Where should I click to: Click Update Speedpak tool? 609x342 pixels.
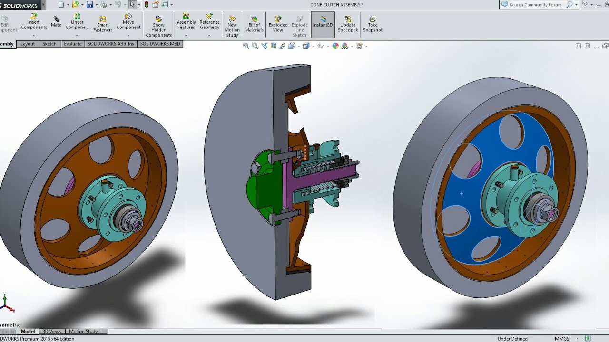(x=348, y=24)
